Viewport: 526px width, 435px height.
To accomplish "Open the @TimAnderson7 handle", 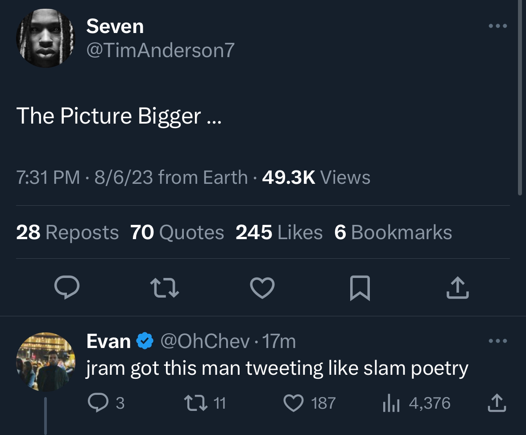I will point(160,50).
